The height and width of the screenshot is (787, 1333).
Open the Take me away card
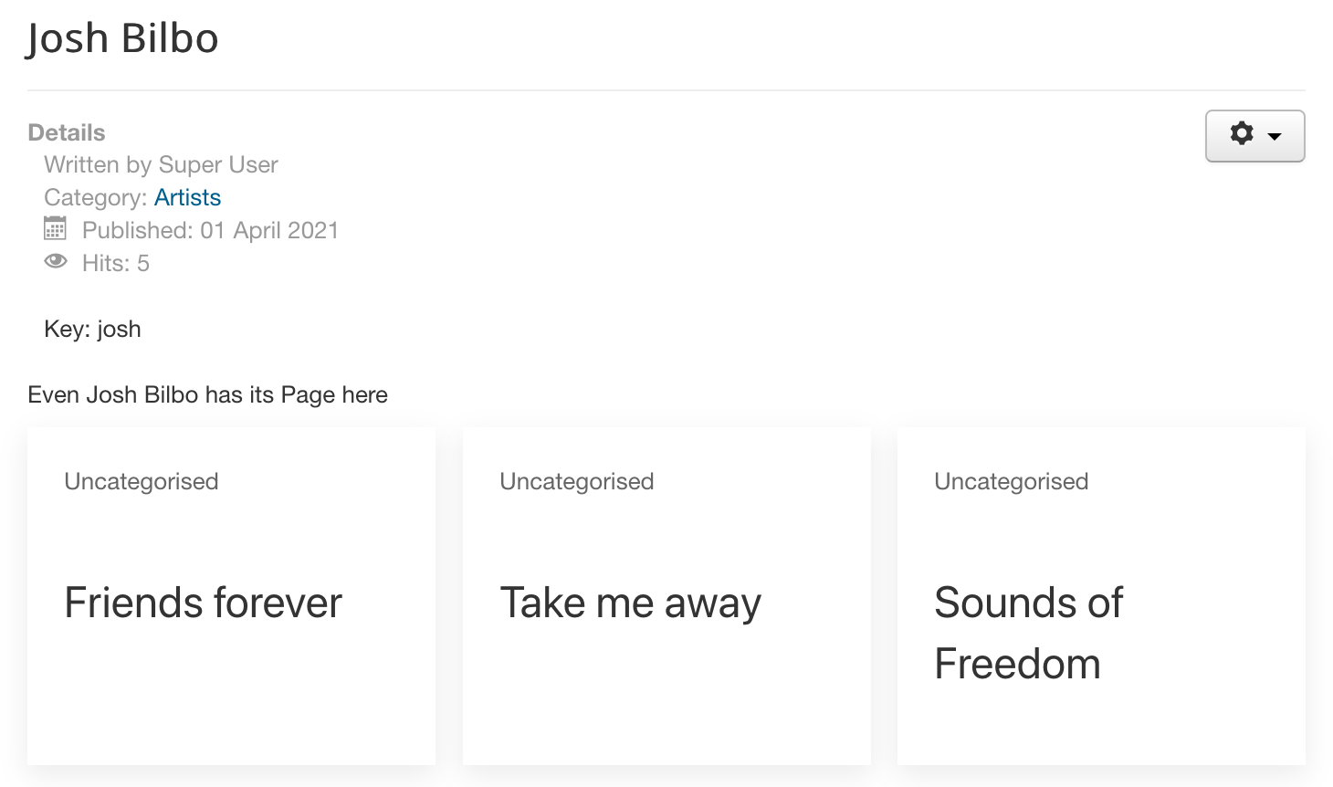666,596
